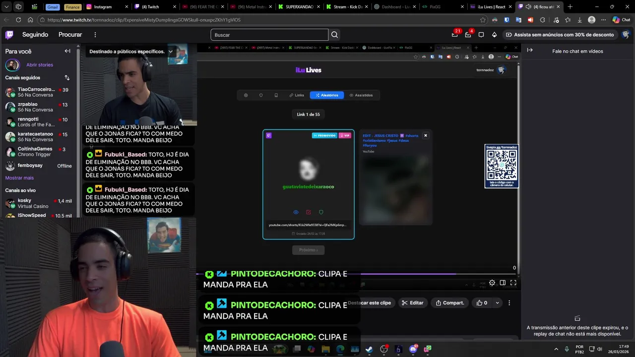Open the whispers speech-bubble icon
This screenshot has width=635, height=357.
(481, 35)
